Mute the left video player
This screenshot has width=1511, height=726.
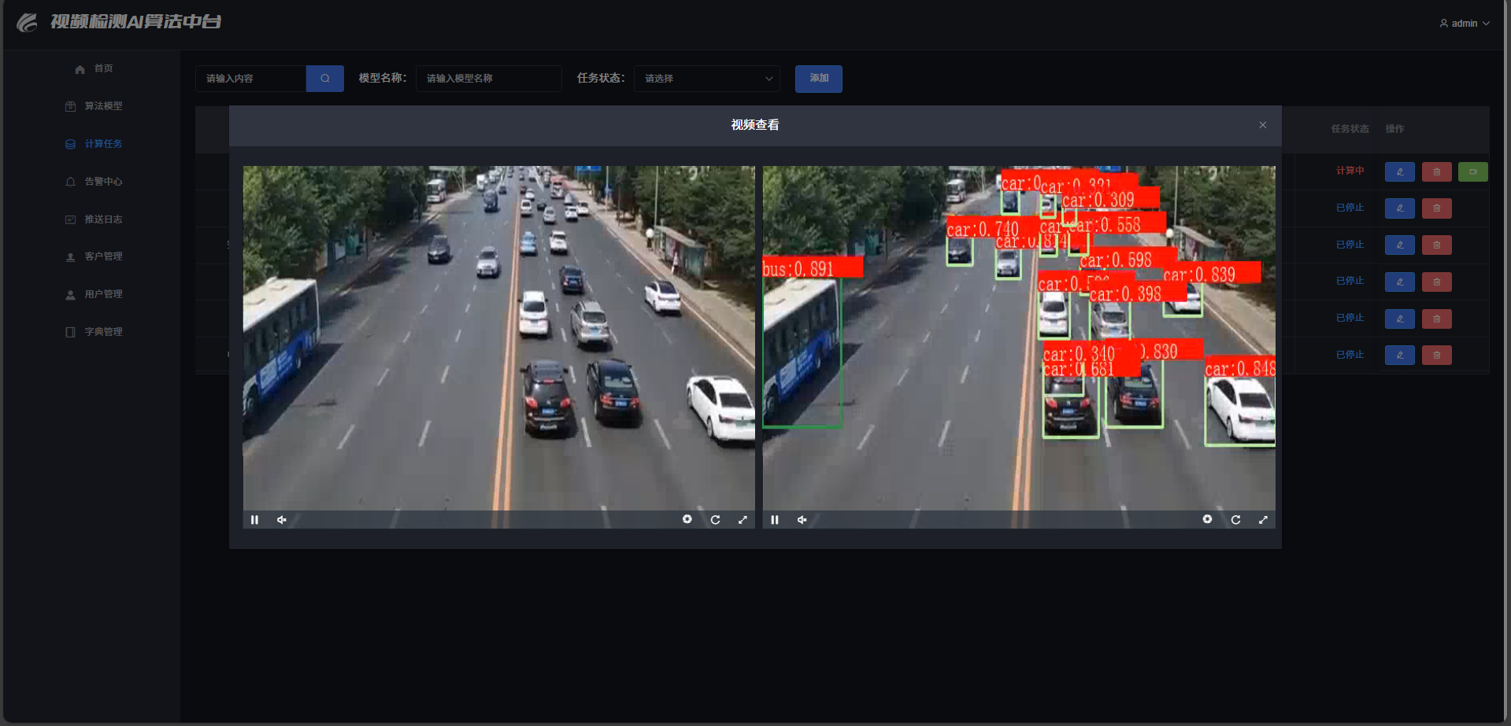(x=281, y=520)
